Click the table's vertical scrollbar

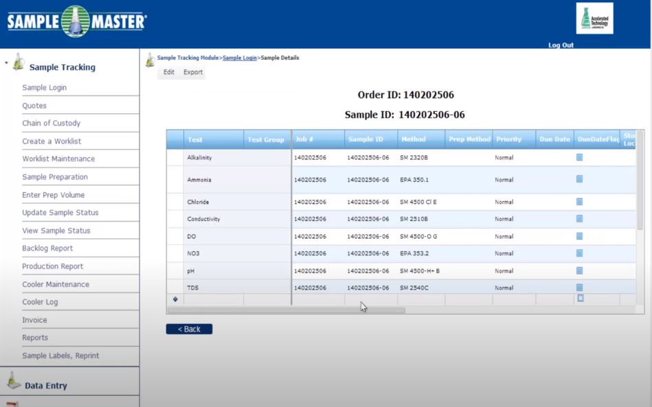[640, 179]
